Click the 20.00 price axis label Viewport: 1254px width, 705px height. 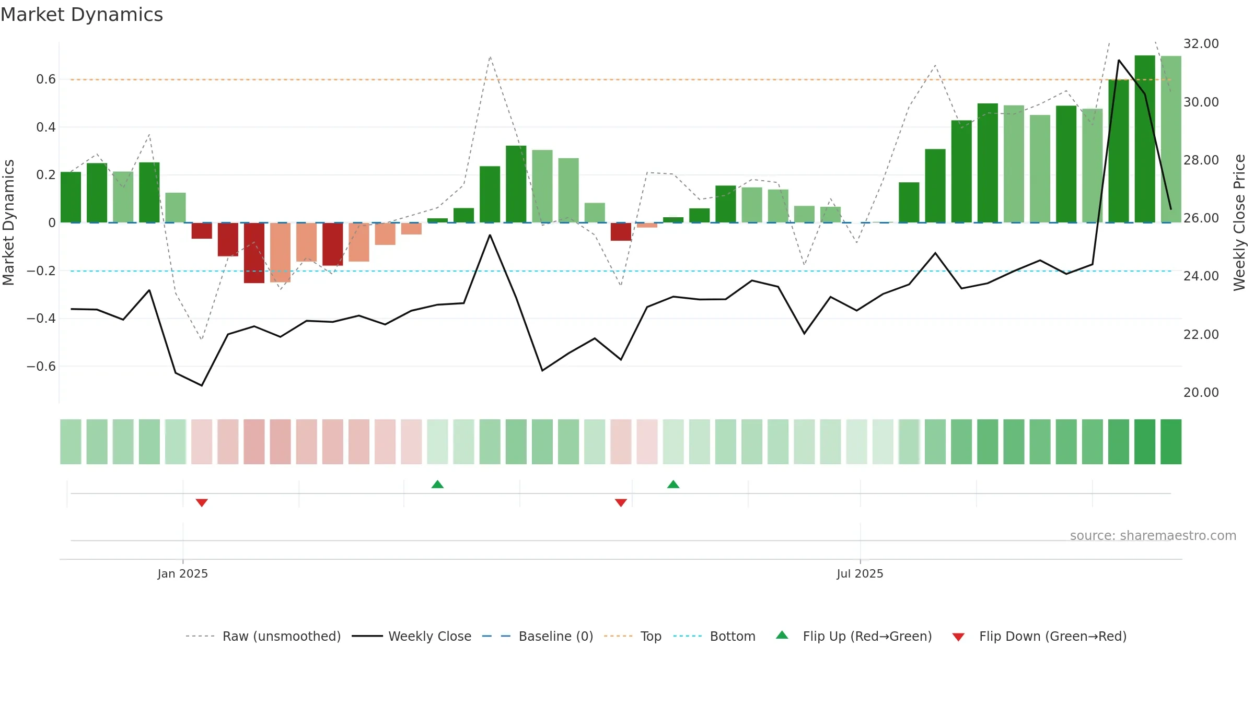tap(1201, 392)
